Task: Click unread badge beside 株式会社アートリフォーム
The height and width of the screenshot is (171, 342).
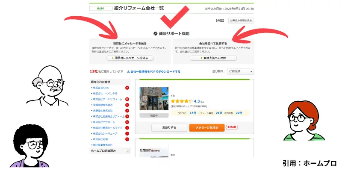Action: (127, 99)
